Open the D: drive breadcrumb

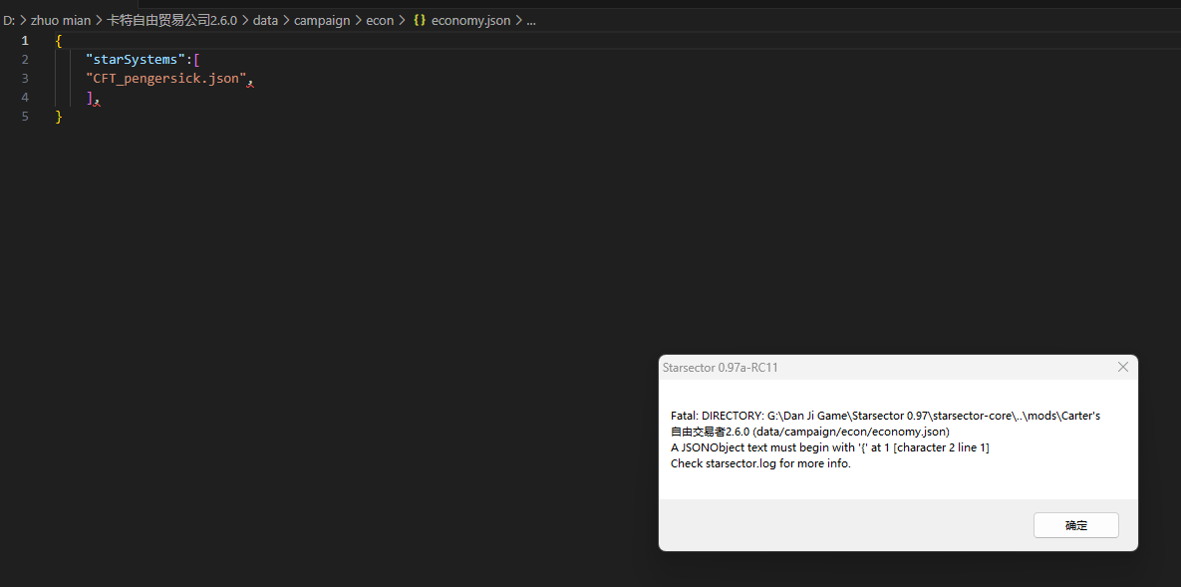(x=9, y=20)
